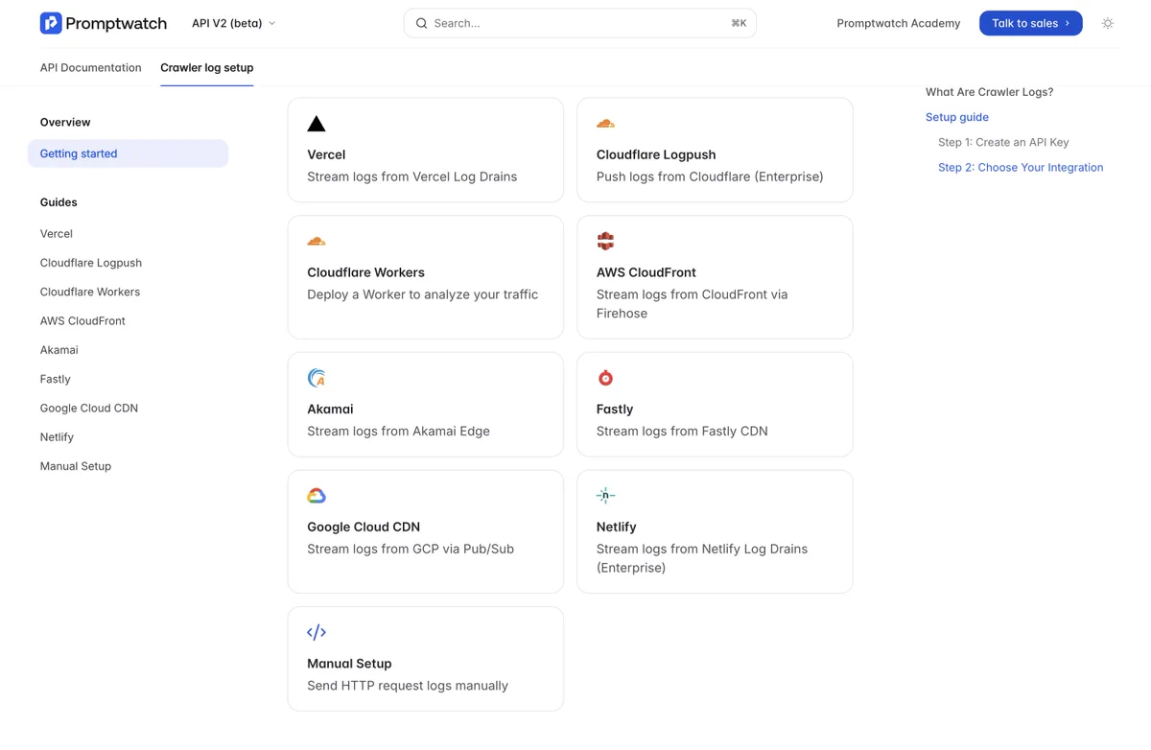Open Cloudflare Workers guide in sidebar

(x=90, y=292)
